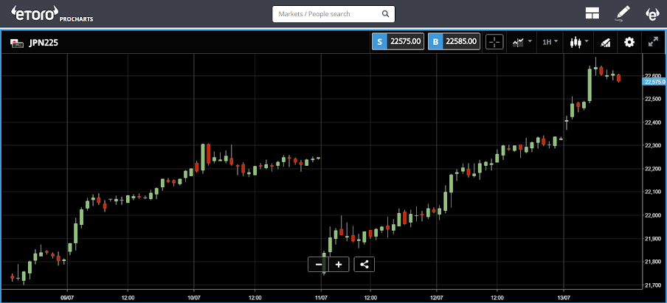Click the eToro ProCharts logo
This screenshot has height=303, width=667.
(52, 14)
